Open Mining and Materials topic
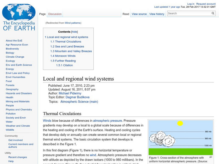The height and width of the screenshot is (164, 219). [18, 101]
